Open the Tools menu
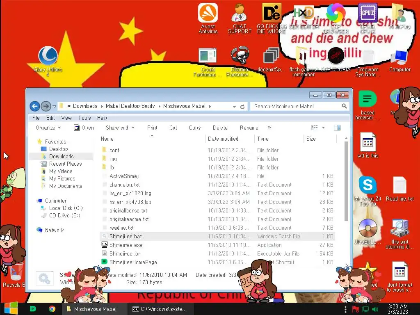The image size is (420, 315). (84, 118)
